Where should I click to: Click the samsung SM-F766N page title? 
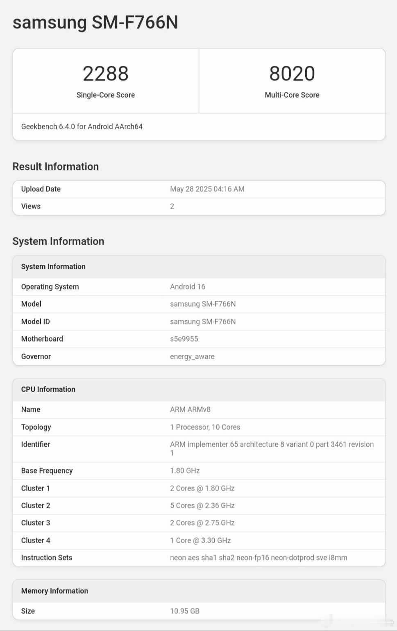(x=95, y=23)
